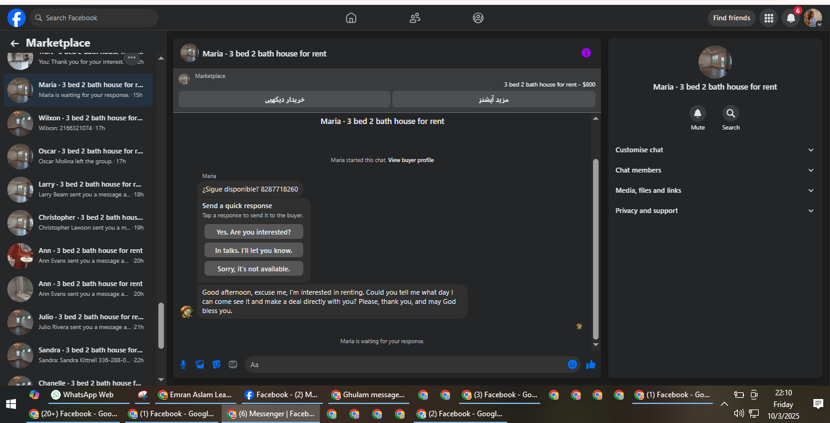Open taskbar clock showing 22:10 Friday
Screen dimensions: 830x423
[783, 404]
